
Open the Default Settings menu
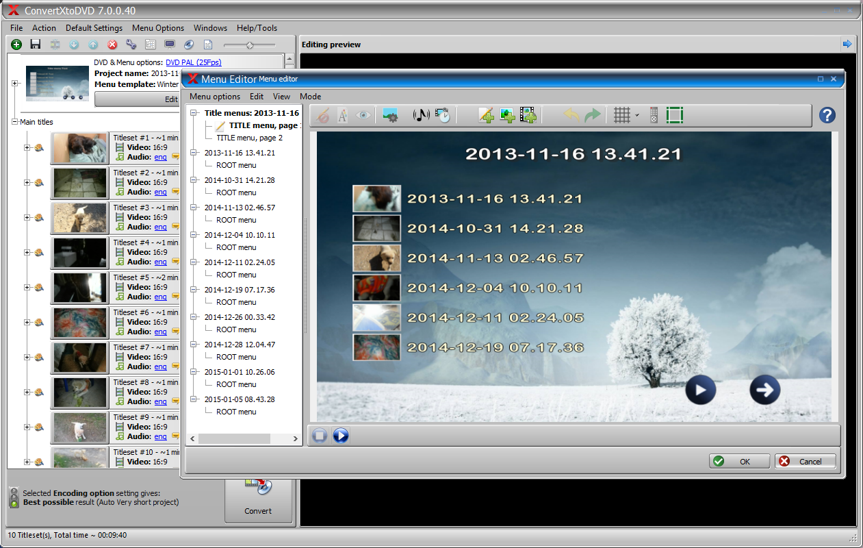coord(94,28)
